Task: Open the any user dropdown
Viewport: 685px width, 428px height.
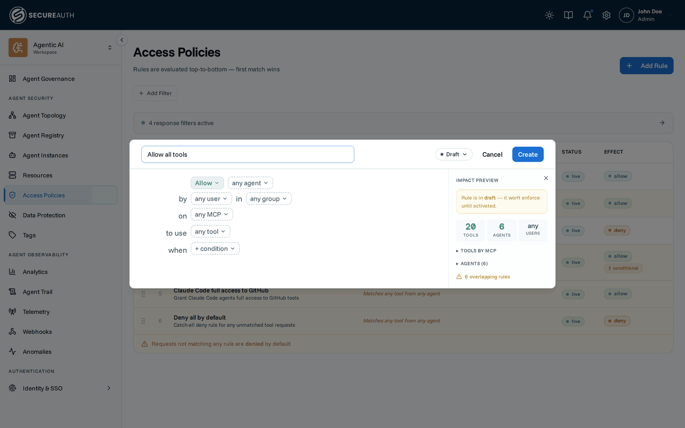Action: click(x=211, y=199)
